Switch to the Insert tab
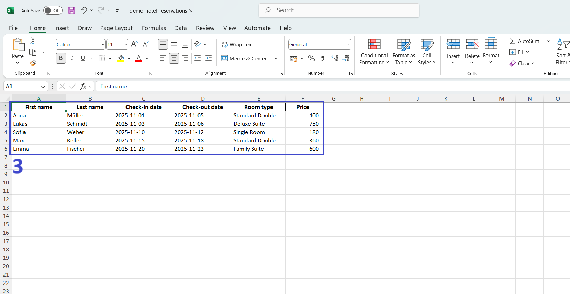This screenshot has height=294, width=570. 62,28
